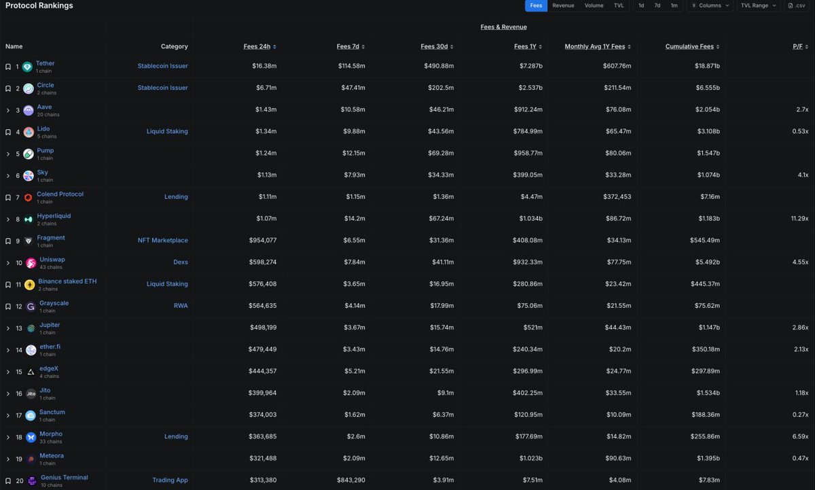Open the 9 Columns dropdown

click(x=710, y=5)
